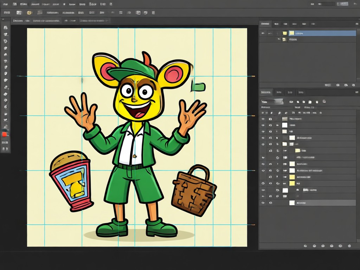Viewport: 360px width, 270px height.
Task: Select the topmost tool in the left toolbar
Action: pos(6,27)
